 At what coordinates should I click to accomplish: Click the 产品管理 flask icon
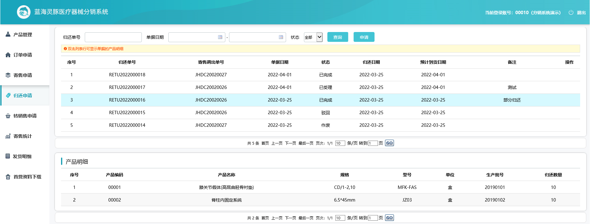[x=8, y=34]
